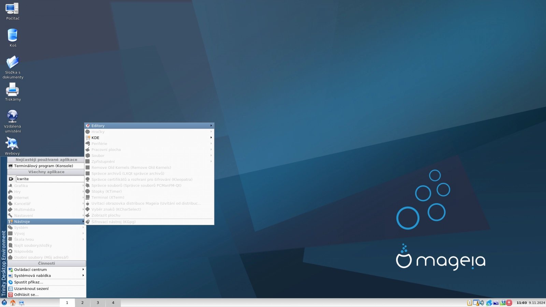Expand the Periférie submenu
The image size is (546, 307).
coord(149,144)
